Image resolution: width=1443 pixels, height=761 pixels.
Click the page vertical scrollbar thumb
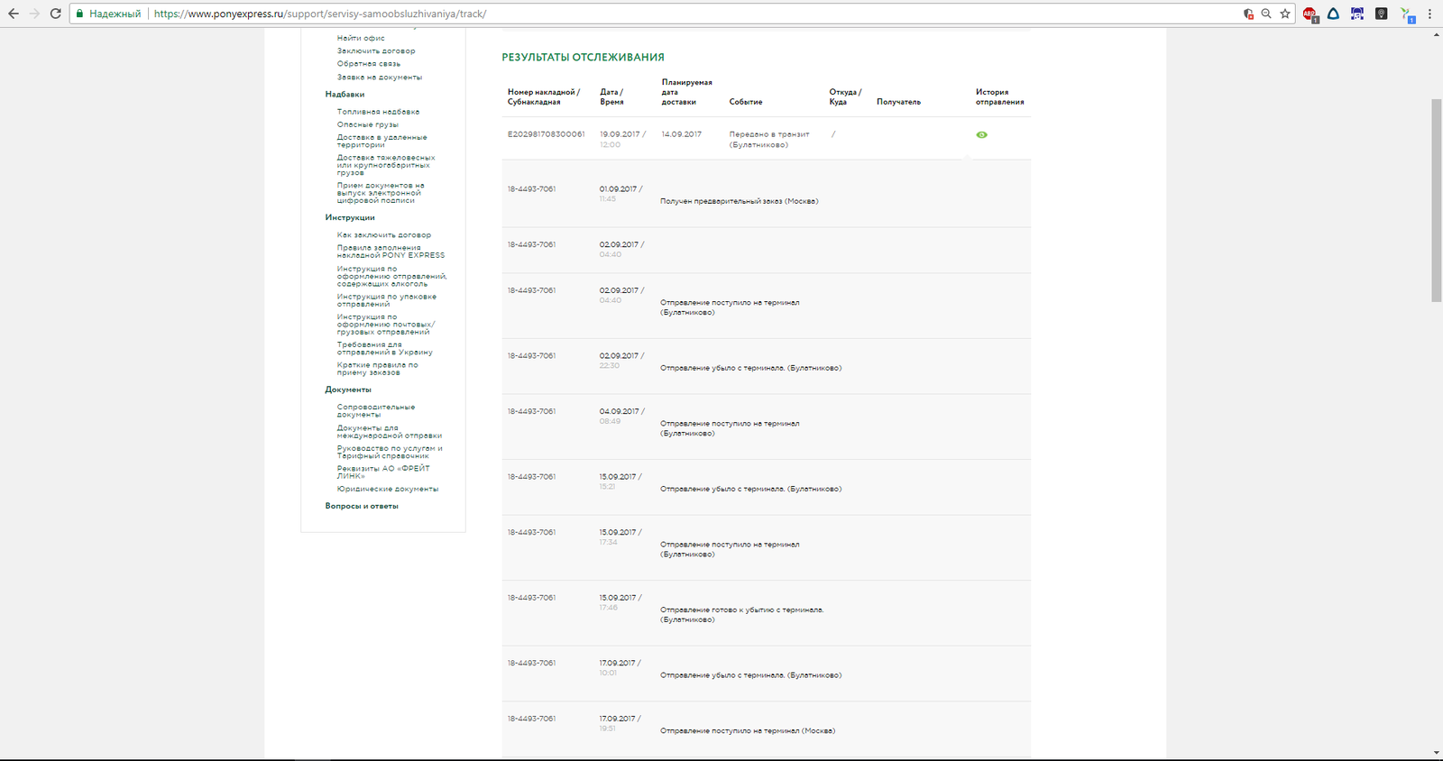[x=1437, y=200]
